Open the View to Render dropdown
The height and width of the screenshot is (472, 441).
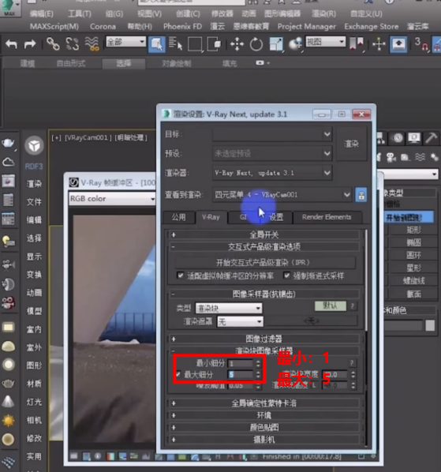coord(282,195)
